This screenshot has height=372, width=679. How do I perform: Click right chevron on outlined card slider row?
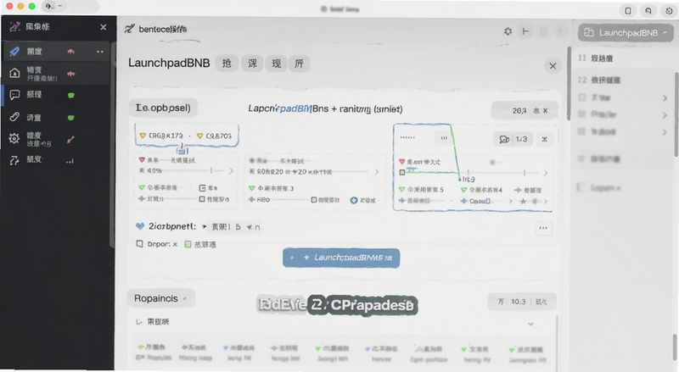pos(545,173)
